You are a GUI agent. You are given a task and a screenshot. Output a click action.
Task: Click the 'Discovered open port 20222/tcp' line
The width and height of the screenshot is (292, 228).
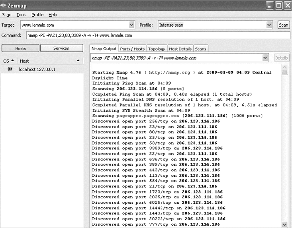pos(159,219)
